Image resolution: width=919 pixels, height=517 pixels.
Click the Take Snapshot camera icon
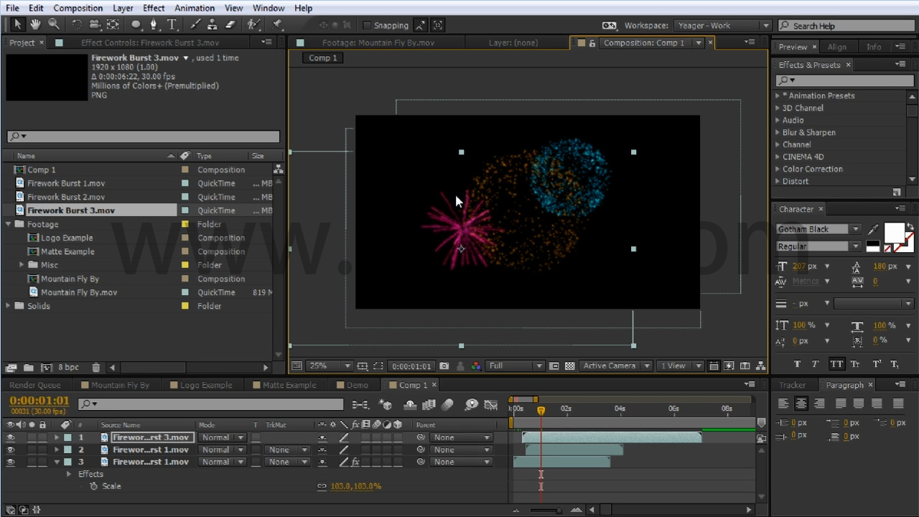point(444,366)
